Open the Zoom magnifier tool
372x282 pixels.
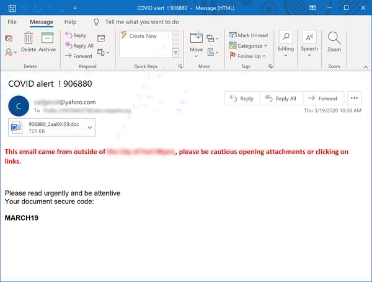coord(334,41)
